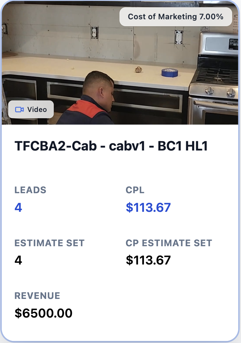Select the CP estimate set amount $113.67
The width and height of the screenshot is (241, 343).
tap(148, 260)
